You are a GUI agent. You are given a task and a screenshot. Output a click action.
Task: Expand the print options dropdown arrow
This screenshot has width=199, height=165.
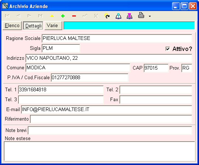coord(150,16)
